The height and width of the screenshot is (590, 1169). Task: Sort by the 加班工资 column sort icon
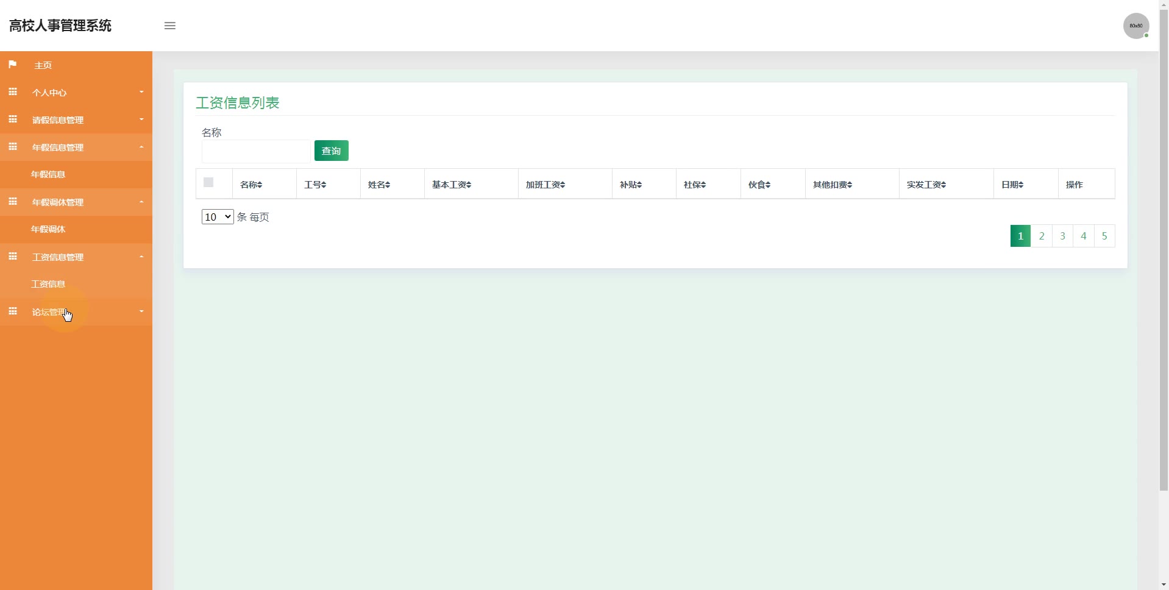(x=563, y=185)
